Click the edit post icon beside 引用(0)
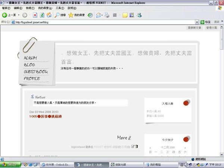The image size is (224, 168). 133,146
